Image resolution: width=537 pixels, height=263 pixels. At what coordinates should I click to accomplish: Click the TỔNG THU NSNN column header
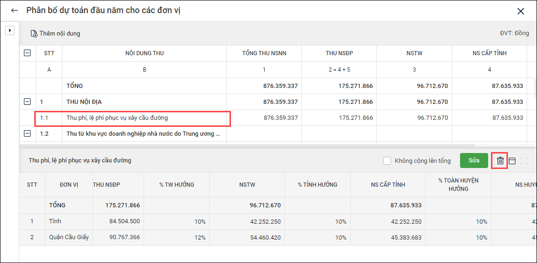264,53
